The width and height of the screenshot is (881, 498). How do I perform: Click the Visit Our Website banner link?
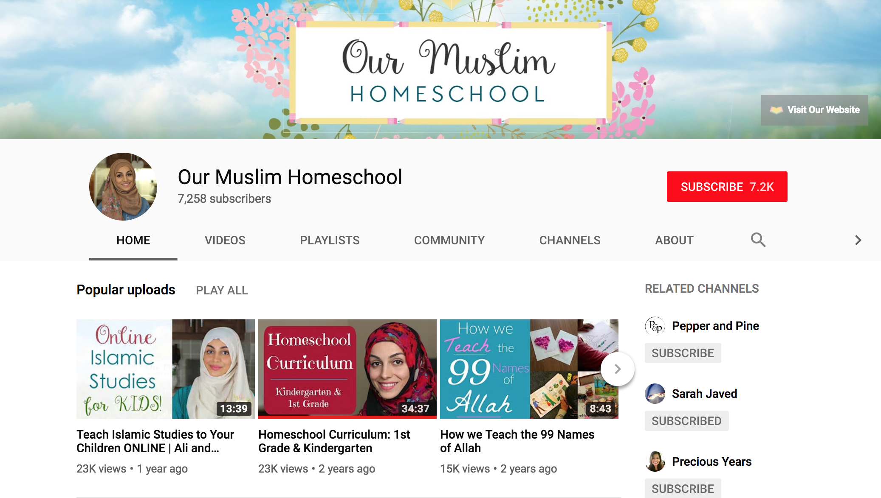pyautogui.click(x=814, y=110)
